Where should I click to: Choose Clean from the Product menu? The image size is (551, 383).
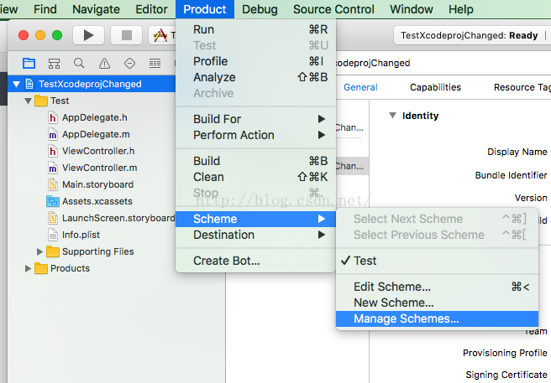click(255, 177)
